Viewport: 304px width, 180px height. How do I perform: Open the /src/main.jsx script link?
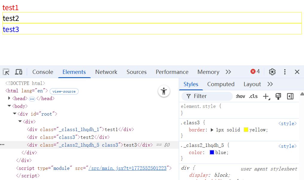[x=127, y=168]
